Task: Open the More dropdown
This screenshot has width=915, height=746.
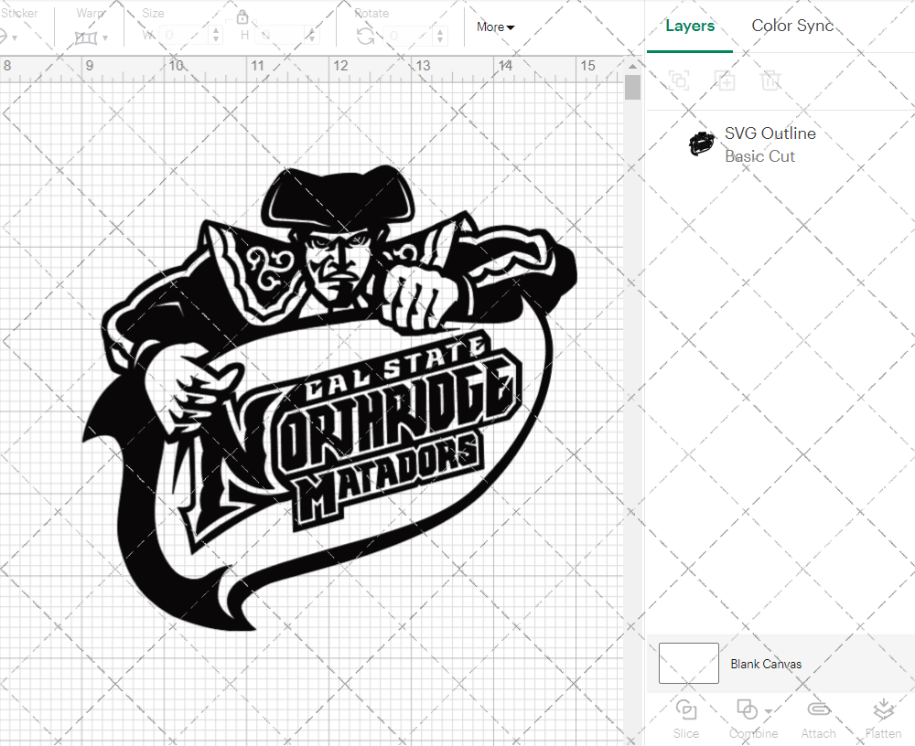Action: point(494,27)
